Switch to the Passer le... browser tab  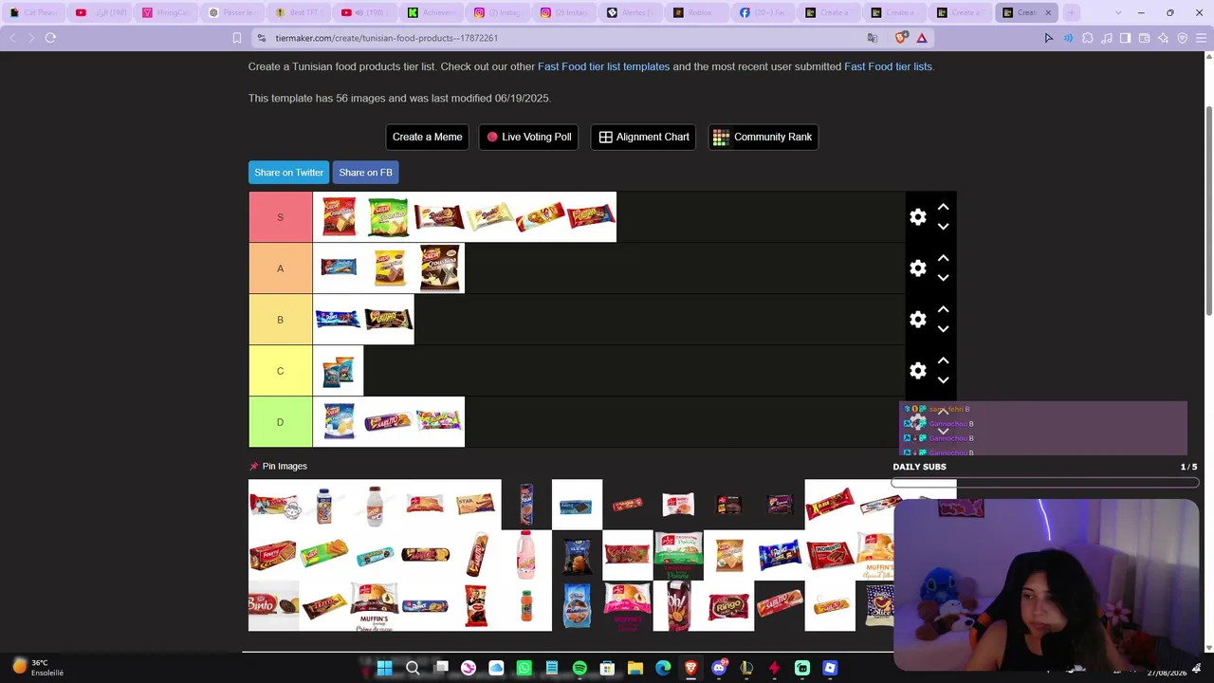(x=232, y=12)
